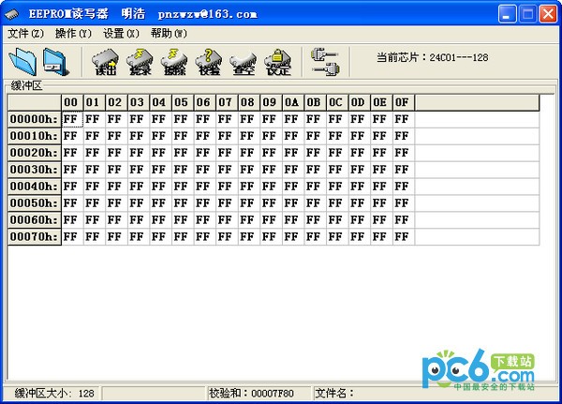Click the 00050h: row header
Image resolution: width=562 pixels, height=404 pixels.
pyautogui.click(x=35, y=203)
